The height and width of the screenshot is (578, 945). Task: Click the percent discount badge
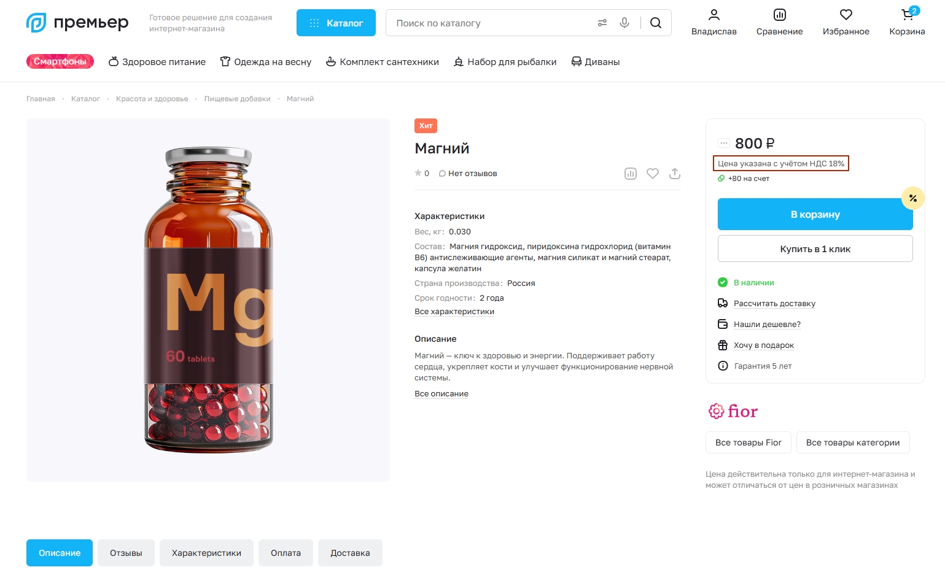click(x=913, y=198)
